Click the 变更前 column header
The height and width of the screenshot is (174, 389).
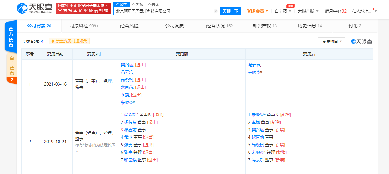[x=182, y=54]
